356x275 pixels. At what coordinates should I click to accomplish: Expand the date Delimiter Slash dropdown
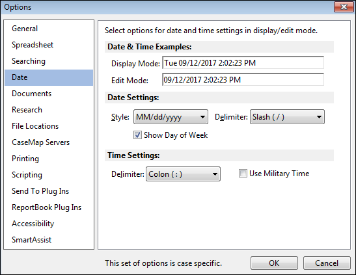click(x=287, y=117)
